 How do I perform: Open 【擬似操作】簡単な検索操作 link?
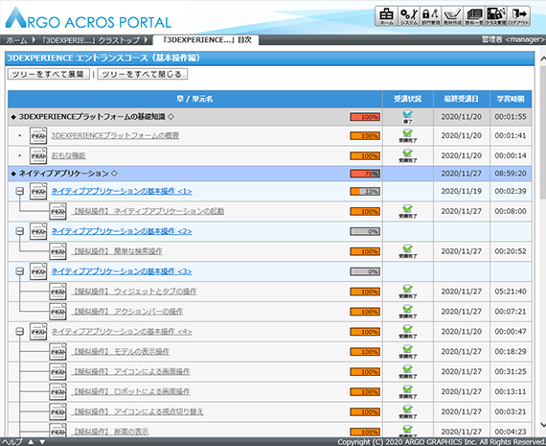[117, 251]
